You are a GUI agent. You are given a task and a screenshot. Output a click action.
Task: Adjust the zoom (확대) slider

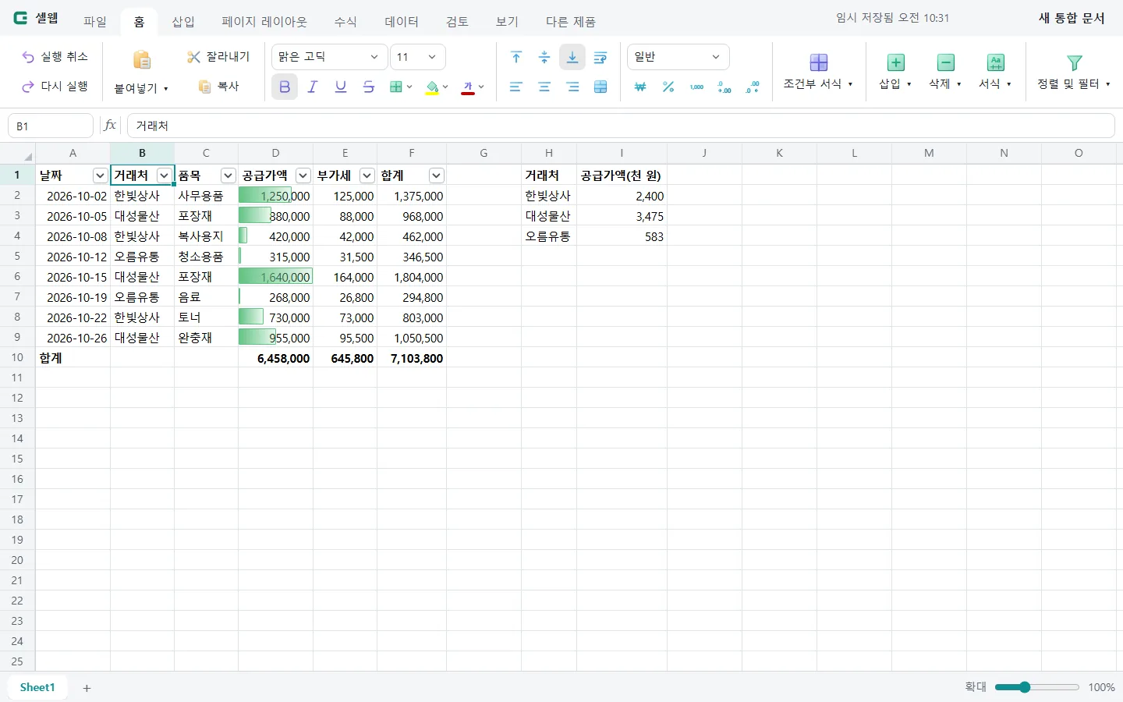point(1037,687)
